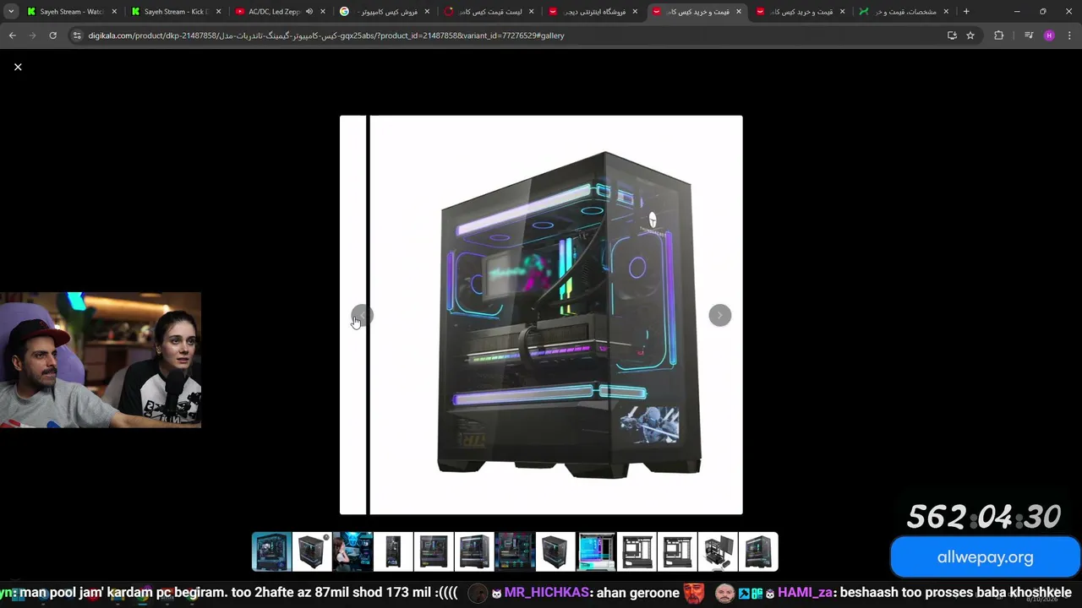Close the active Digikala gallery tab
The height and width of the screenshot is (608, 1082).
pos(739,12)
